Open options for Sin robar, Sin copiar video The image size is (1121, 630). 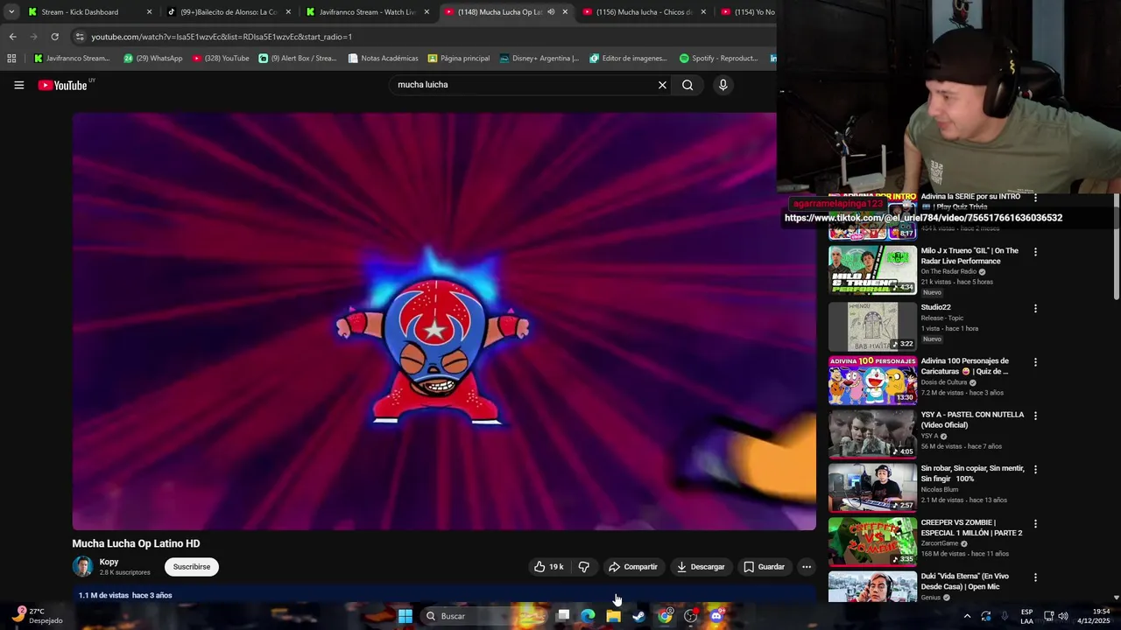1035,469
